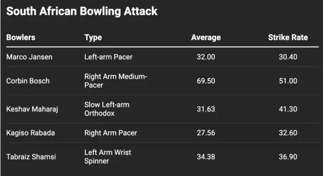Screen dimensions: 323x176
Task: Click the Tabraiz Shamsi name
Action: (x=31, y=157)
